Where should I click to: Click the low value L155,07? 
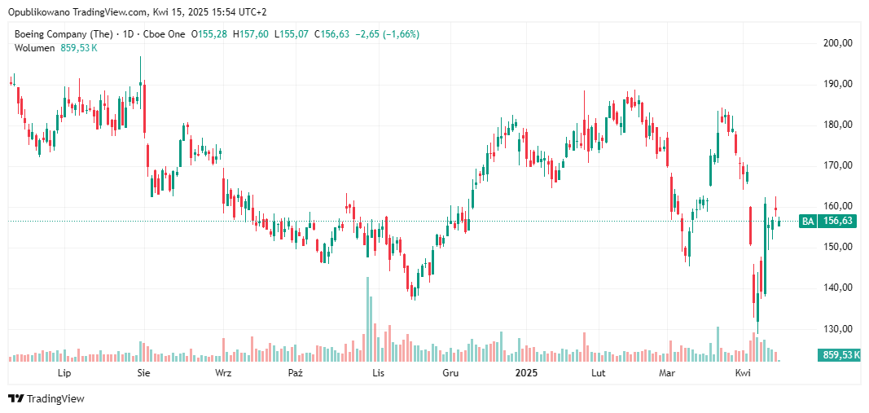pos(292,34)
